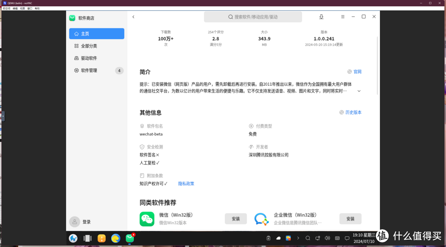This screenshot has width=446, height=247.
Task: View the 隐私政策 privacy policy
Action: point(186,183)
